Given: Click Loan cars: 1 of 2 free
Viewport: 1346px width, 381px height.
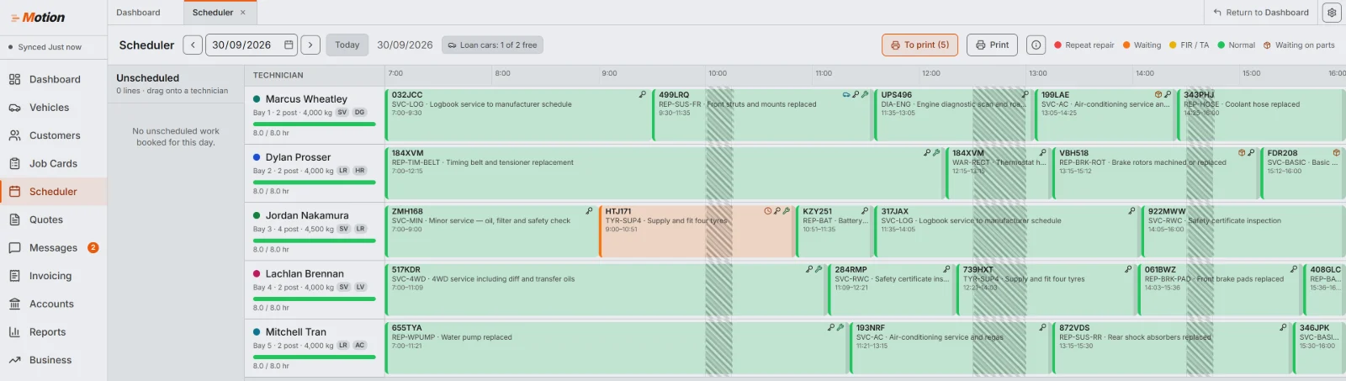Looking at the screenshot, I should click(x=492, y=45).
